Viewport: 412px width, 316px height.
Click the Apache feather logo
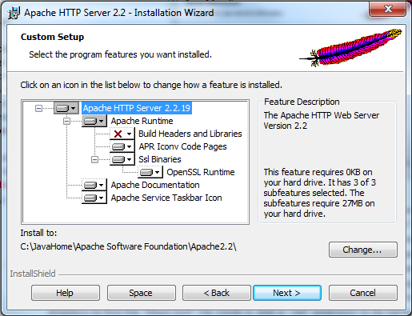[350, 47]
